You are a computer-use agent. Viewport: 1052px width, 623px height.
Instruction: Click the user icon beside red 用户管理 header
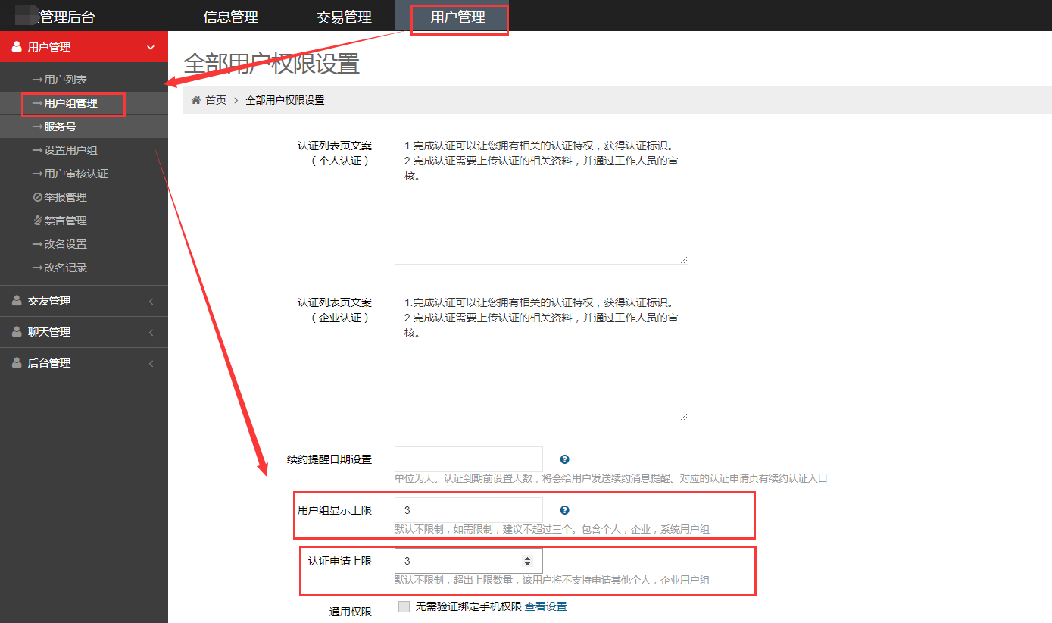point(17,47)
